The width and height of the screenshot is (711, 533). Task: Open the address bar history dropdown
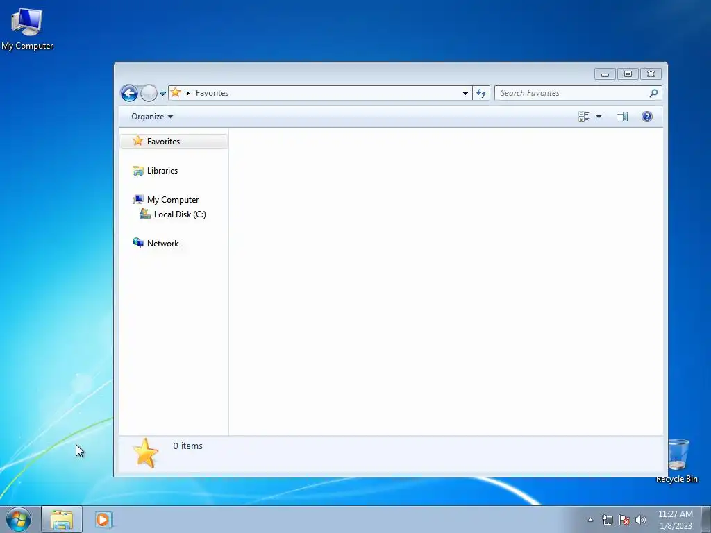[465, 94]
